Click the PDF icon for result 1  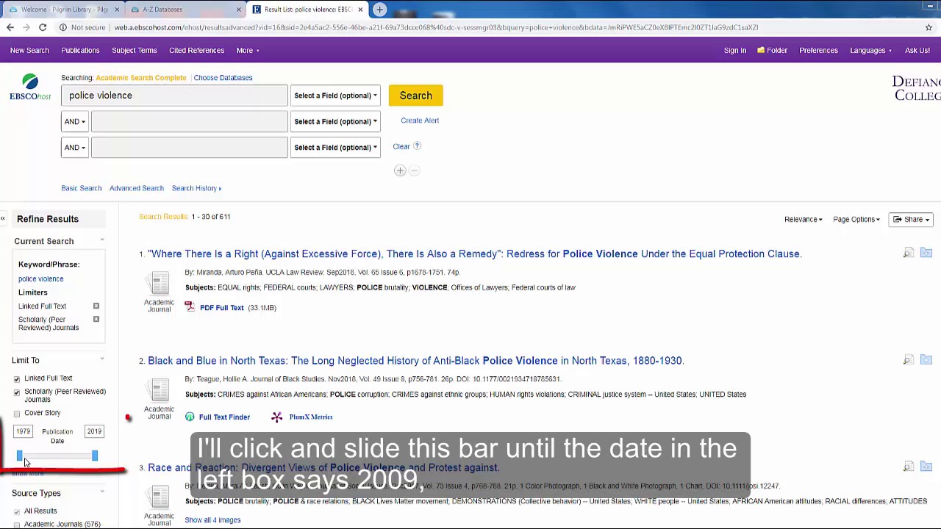click(190, 307)
